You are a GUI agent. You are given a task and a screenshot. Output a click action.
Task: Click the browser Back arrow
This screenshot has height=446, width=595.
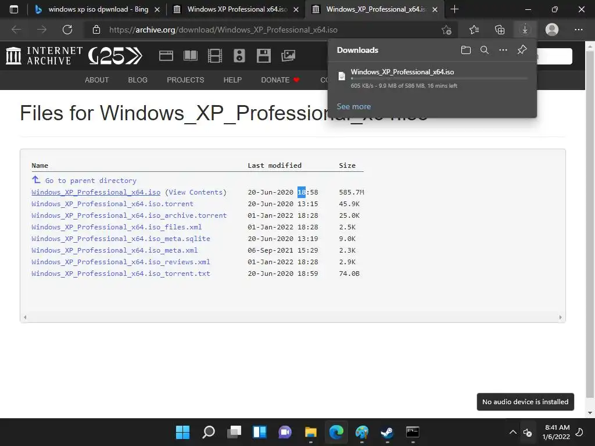click(16, 30)
